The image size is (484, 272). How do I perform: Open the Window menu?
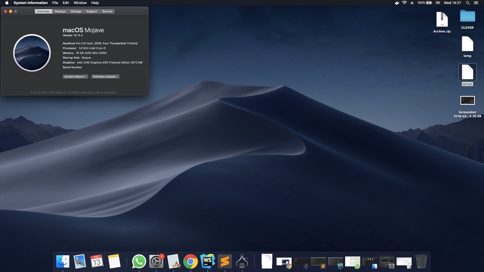[80, 3]
